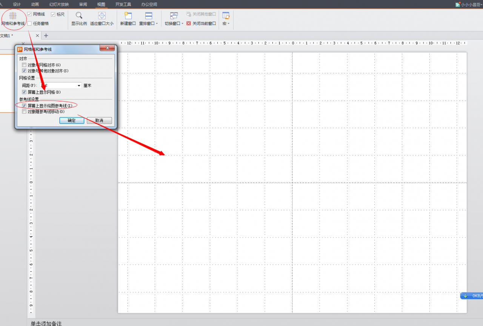
Task: Uncheck the 标尺 ruler checkbox
Action: [53, 14]
